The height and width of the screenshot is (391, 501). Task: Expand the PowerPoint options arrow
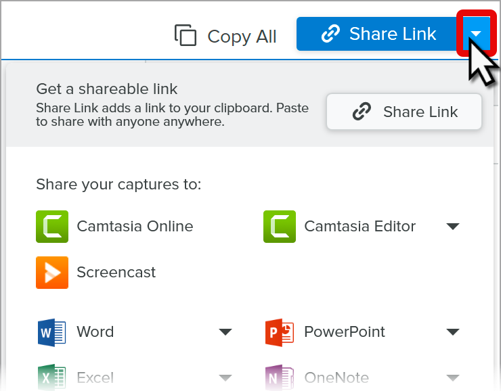coord(453,332)
